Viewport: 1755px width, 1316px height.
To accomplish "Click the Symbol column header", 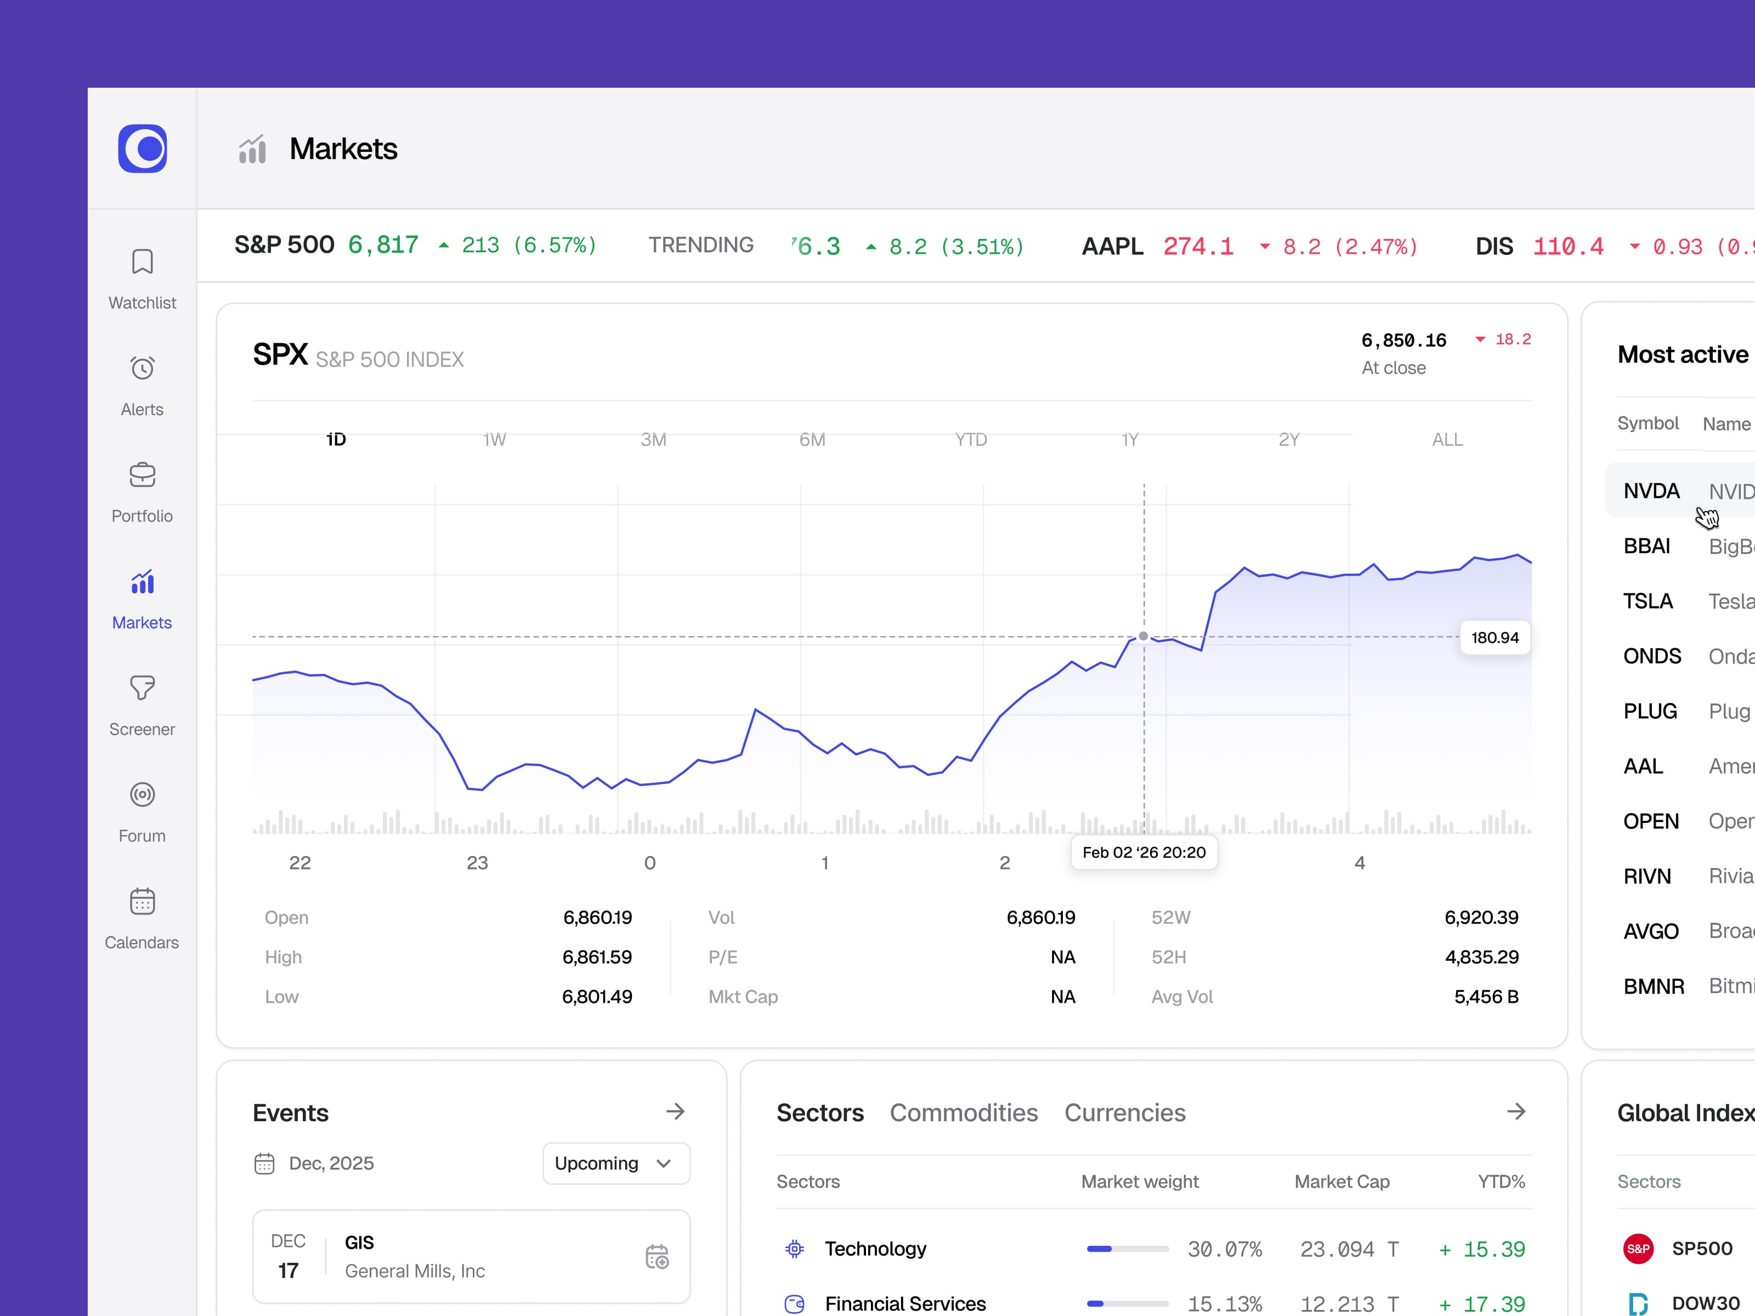I will coord(1648,424).
